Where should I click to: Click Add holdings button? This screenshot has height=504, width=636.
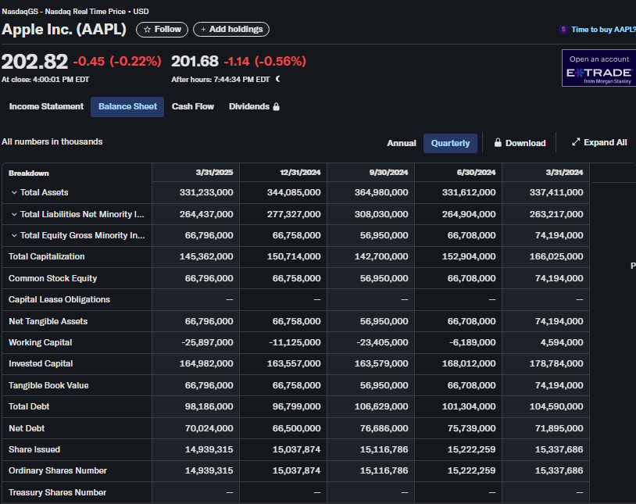tap(231, 30)
